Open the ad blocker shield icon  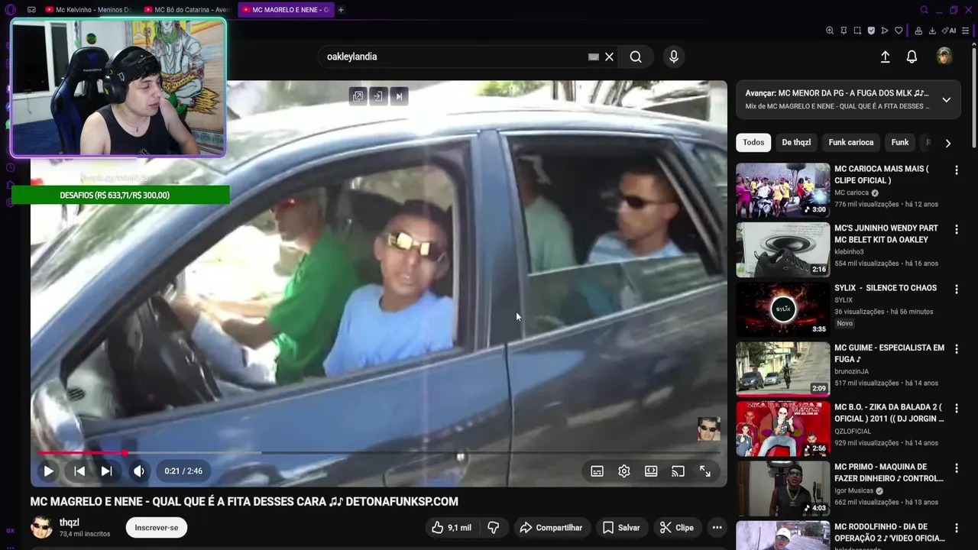click(x=871, y=31)
